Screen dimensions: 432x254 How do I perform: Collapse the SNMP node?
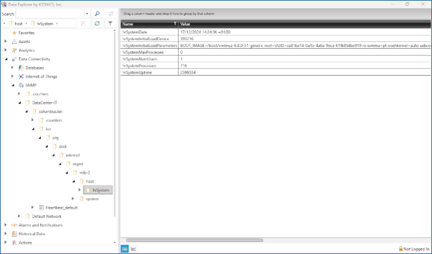[x=13, y=86]
